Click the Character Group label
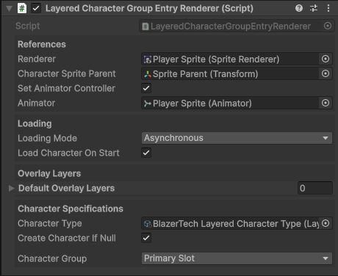 tap(52, 258)
